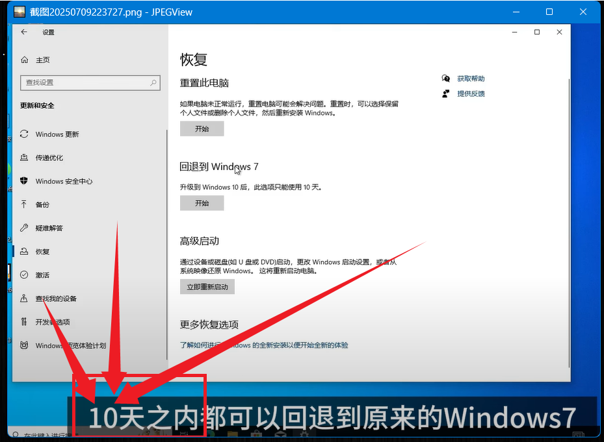Select 查找我的设备 person icon
This screenshot has height=442, width=604.
pyautogui.click(x=24, y=298)
